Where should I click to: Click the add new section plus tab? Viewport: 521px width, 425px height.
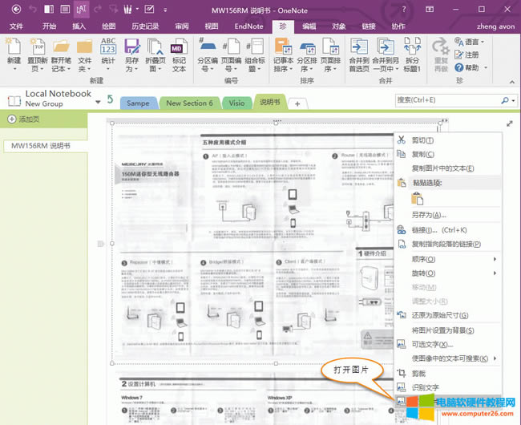(x=297, y=103)
